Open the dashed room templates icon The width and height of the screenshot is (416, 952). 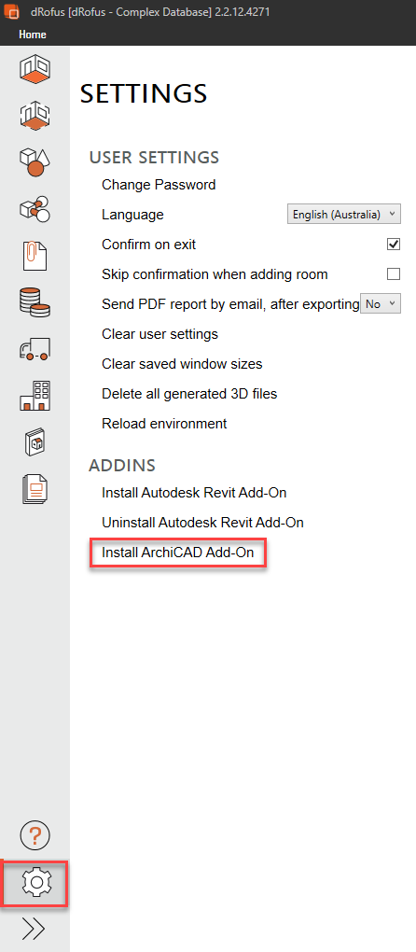35,115
